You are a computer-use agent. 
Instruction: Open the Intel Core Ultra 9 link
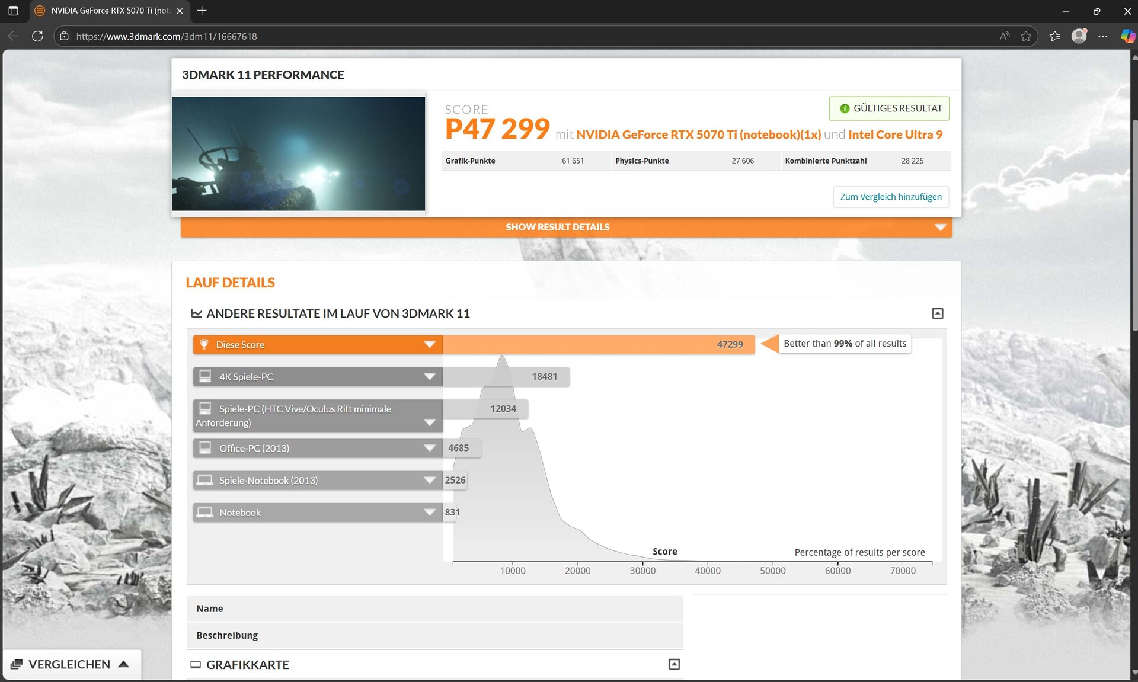tap(895, 135)
